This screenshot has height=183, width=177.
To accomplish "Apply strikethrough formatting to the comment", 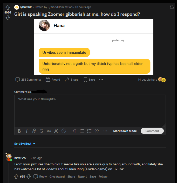I will (42, 131).
